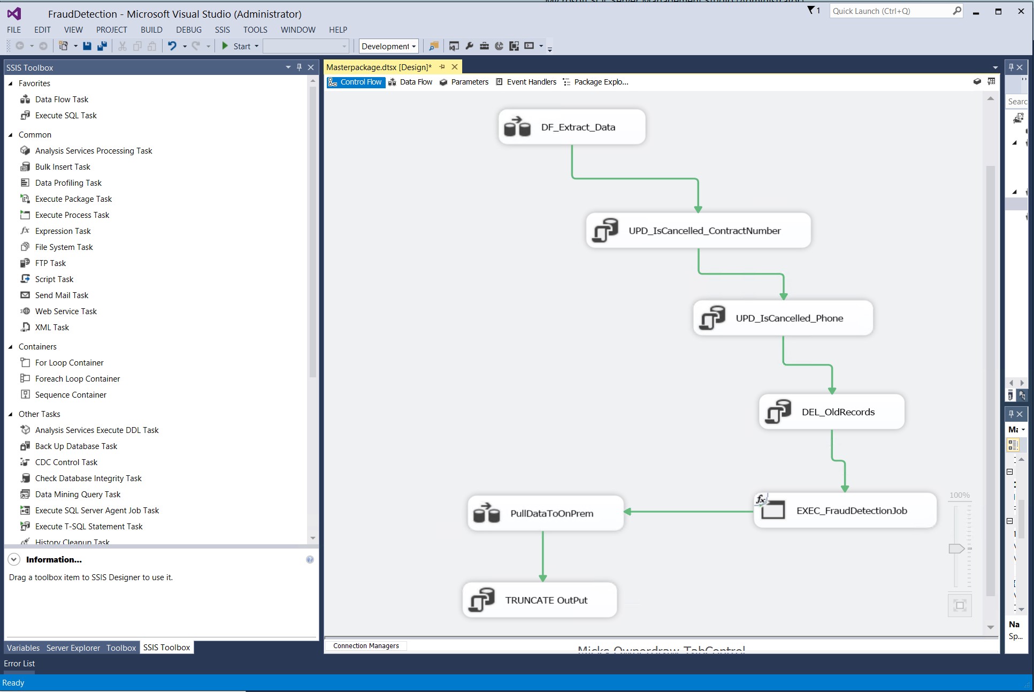Image resolution: width=1034 pixels, height=692 pixels.
Task: Pin the SSIS Toolbox panel
Action: tap(299, 67)
